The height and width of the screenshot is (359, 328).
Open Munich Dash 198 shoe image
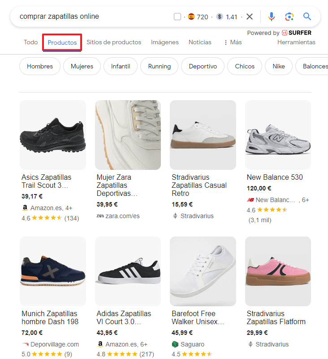pyautogui.click(x=53, y=271)
